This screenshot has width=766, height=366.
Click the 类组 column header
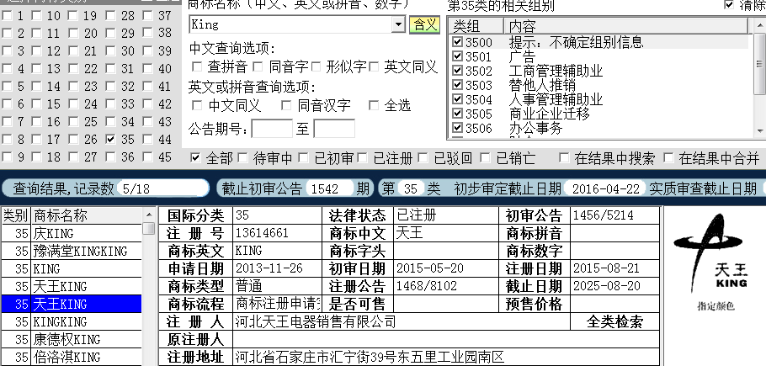coord(476,26)
